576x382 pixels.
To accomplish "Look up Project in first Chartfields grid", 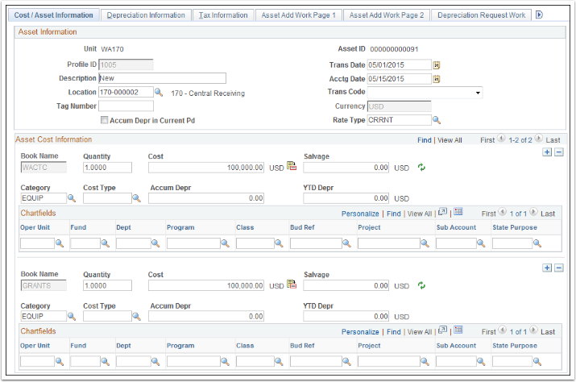I will click(x=425, y=243).
